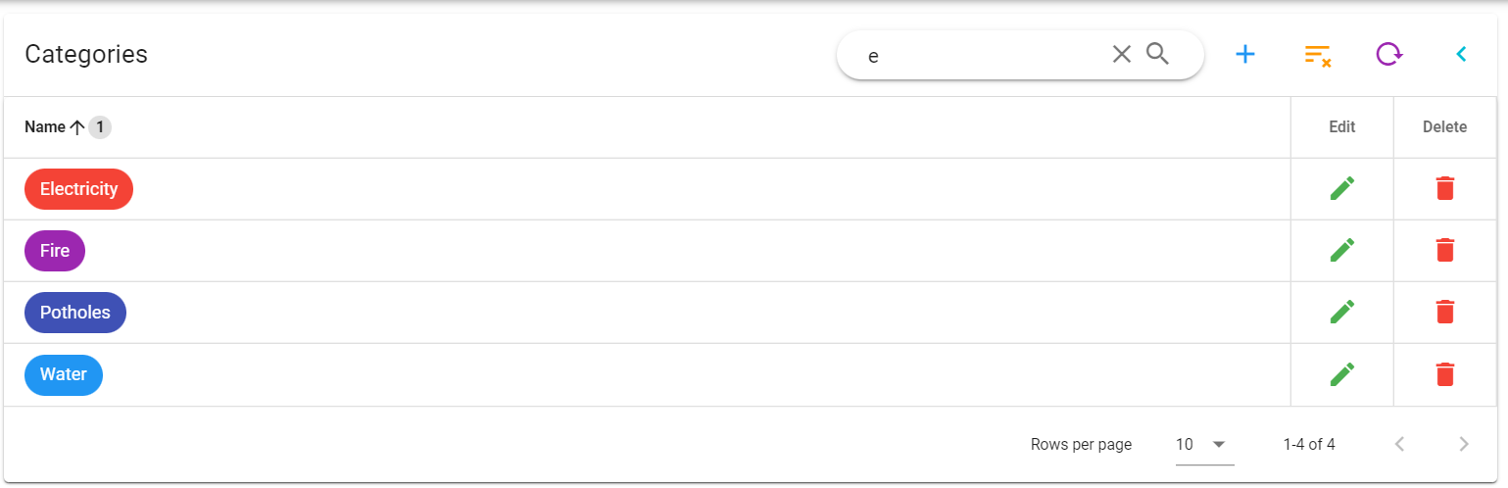The image size is (1508, 488).
Task: Collapse panel with the teal chevron
Action: pyautogui.click(x=1461, y=55)
